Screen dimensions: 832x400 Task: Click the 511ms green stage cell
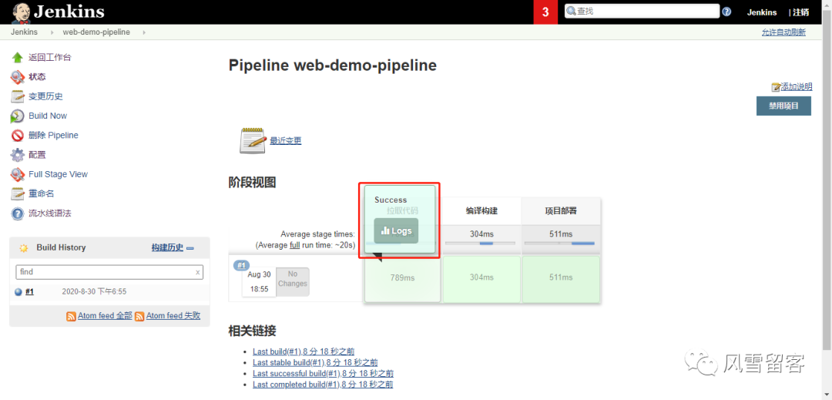click(x=561, y=279)
